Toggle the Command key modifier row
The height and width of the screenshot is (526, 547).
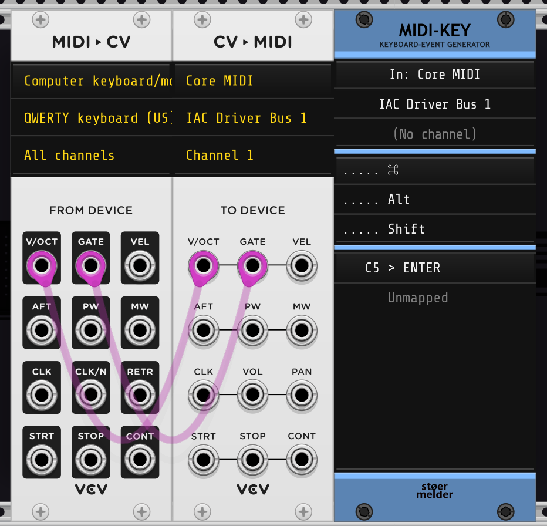click(434, 170)
